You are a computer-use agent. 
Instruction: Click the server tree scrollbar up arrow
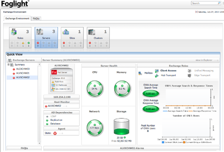click(40, 65)
